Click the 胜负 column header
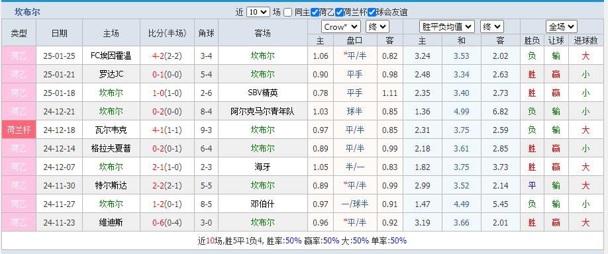The width and height of the screenshot is (608, 254). tap(532, 40)
